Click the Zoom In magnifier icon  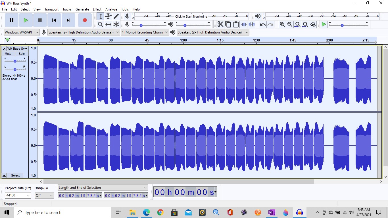pos(282,24)
